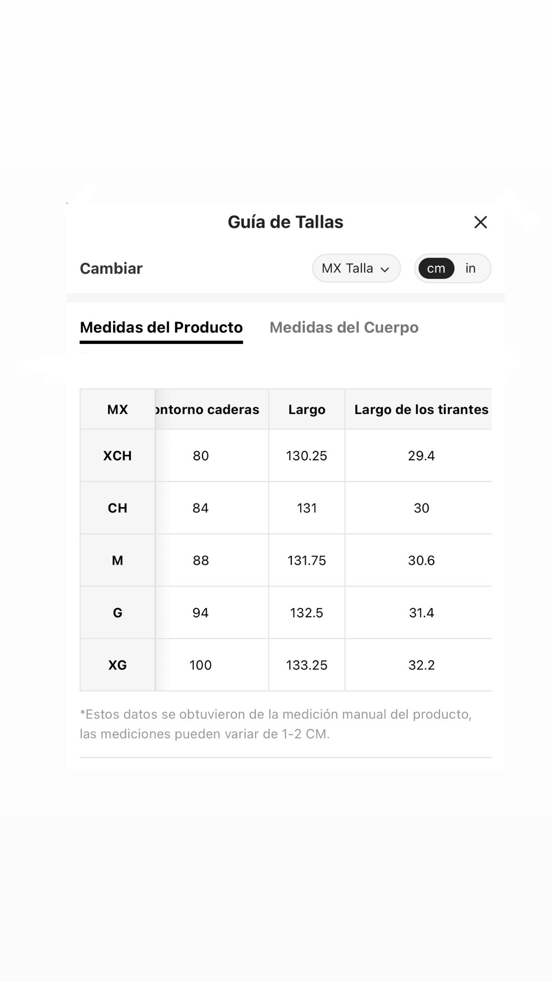Click the 130.25 Largo value cell
This screenshot has width=552, height=982.
307,456
